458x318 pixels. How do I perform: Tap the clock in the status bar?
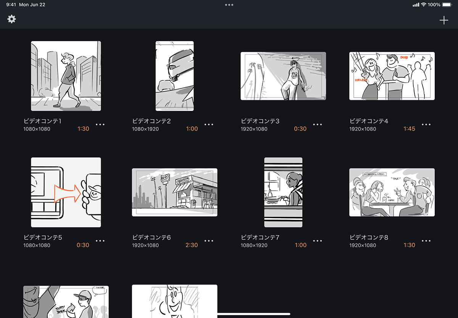(10, 5)
